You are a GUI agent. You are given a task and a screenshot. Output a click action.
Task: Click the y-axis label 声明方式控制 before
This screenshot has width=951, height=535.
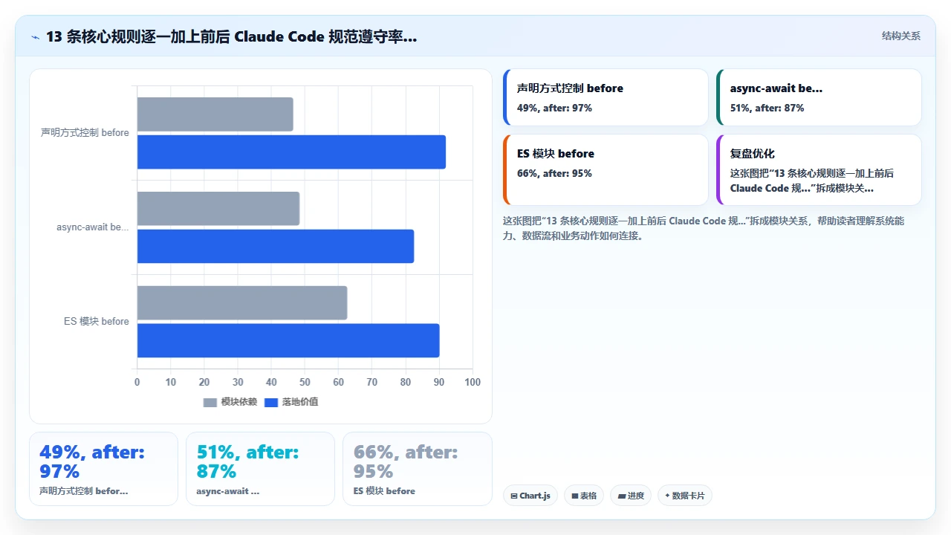(85, 133)
